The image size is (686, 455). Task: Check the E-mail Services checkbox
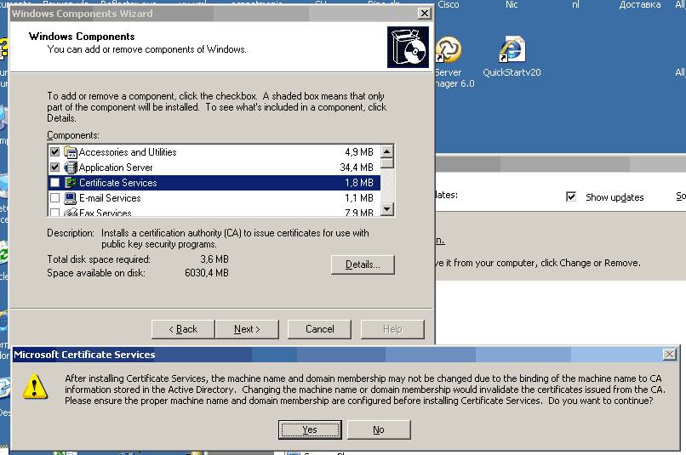(x=54, y=198)
